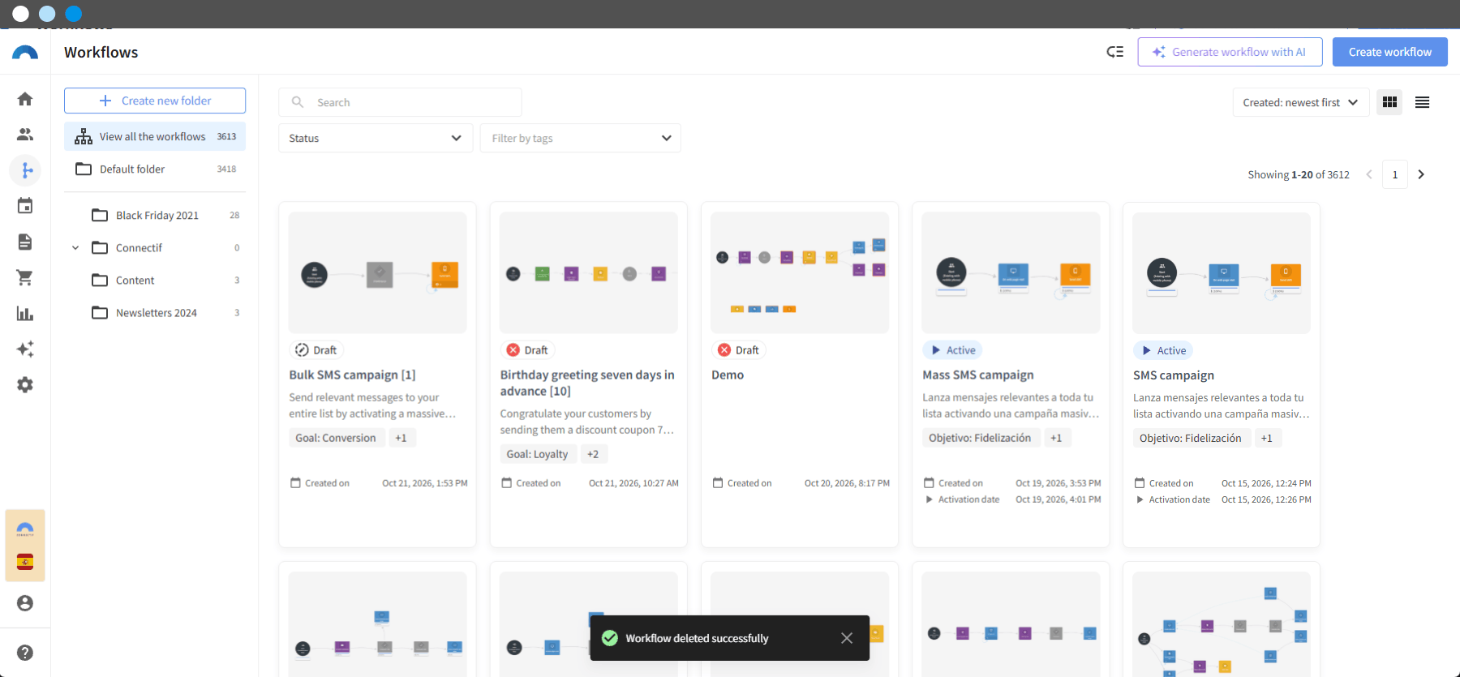
Task: Click Goal: Conversion tag
Action: pos(336,438)
